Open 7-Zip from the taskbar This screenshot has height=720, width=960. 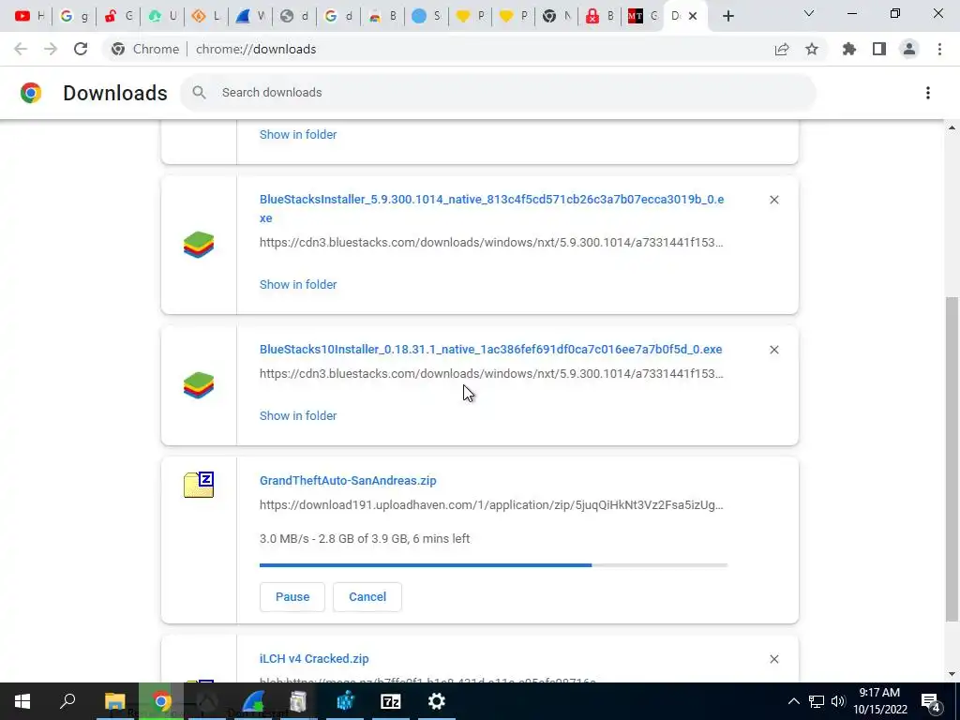pyautogui.click(x=391, y=701)
